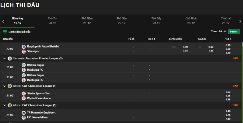
Task: Click the Wydad Casablanca team crest
Action: [24, 98]
